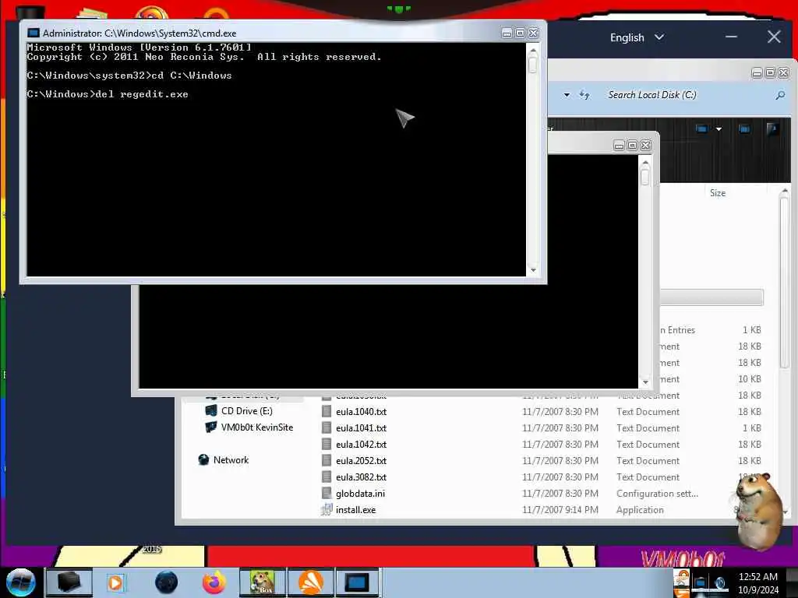Image resolution: width=798 pixels, height=598 pixels.
Task: Click the front cmd scrollbar thumb
Action: click(533, 65)
